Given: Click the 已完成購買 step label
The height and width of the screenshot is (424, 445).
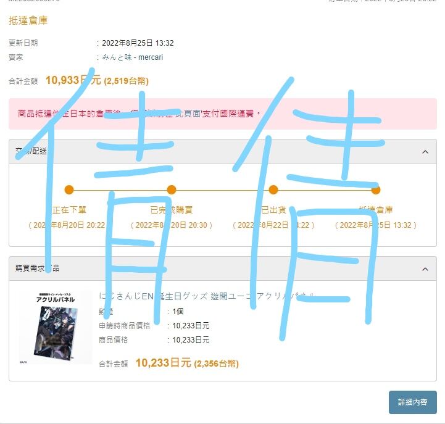Looking at the screenshot, I should tap(172, 210).
